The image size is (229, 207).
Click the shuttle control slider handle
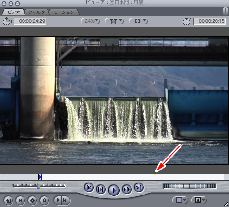click(38, 186)
